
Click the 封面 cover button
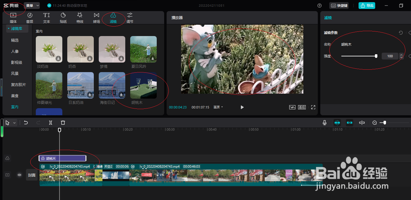click(x=32, y=175)
